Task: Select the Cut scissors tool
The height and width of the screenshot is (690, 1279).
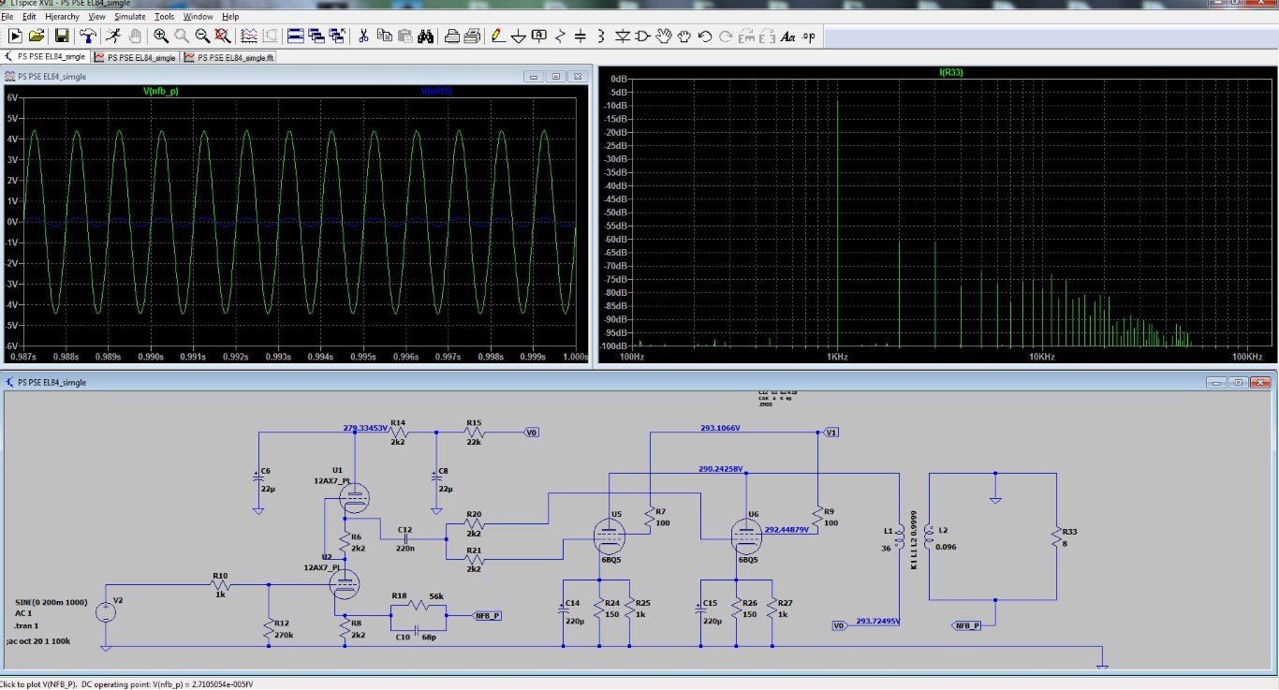Action: click(x=363, y=36)
